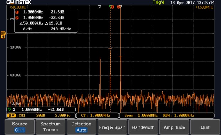The image size is (221, 135).
Task: Open the Freq & Span menu
Action: [112, 127]
